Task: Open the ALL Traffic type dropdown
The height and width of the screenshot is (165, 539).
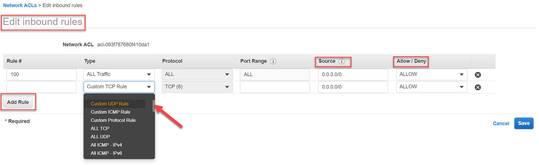Action: point(119,74)
